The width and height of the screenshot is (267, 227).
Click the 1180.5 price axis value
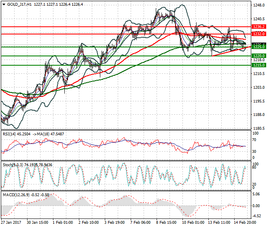coord(259,128)
